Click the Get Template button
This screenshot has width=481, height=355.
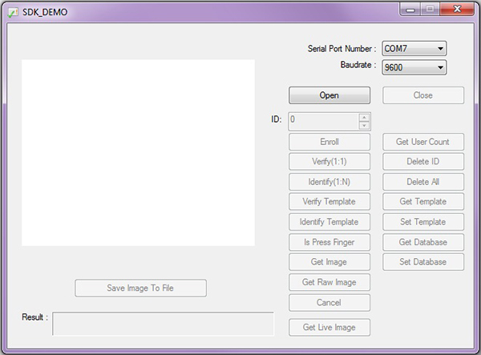coord(422,202)
